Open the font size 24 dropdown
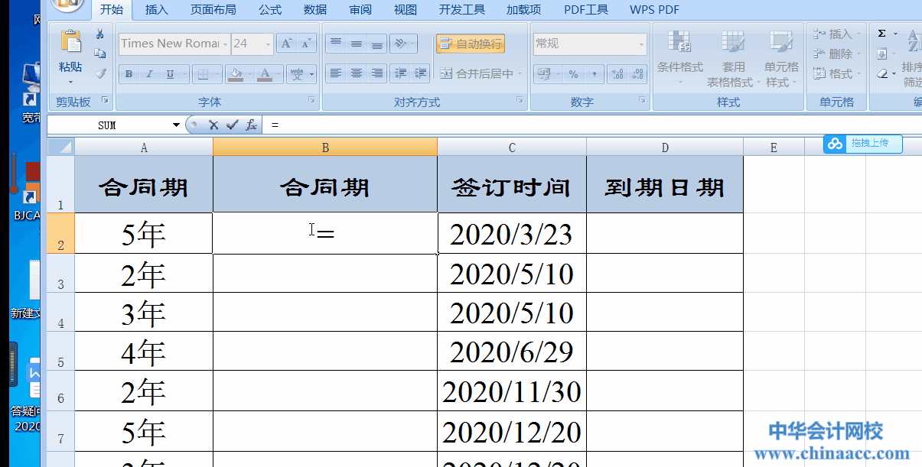 click(268, 44)
